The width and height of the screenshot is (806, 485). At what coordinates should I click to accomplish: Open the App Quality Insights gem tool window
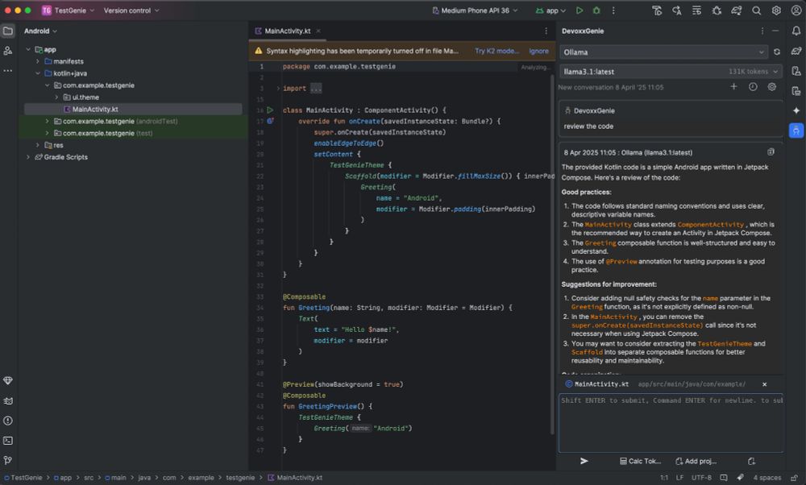coord(8,381)
